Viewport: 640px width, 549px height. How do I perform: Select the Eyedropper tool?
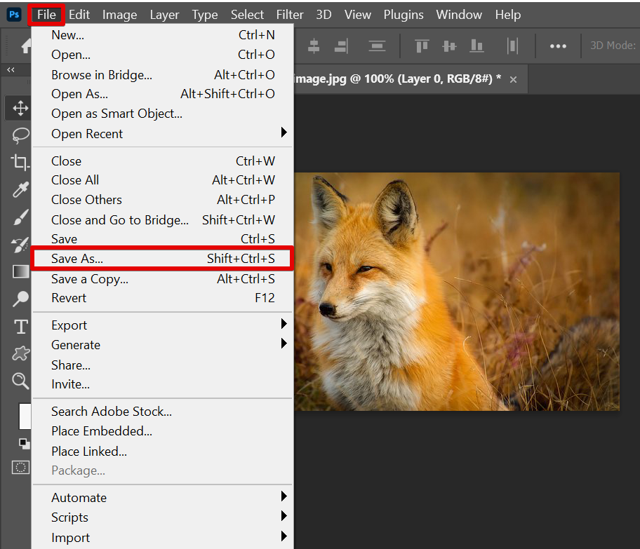20,189
